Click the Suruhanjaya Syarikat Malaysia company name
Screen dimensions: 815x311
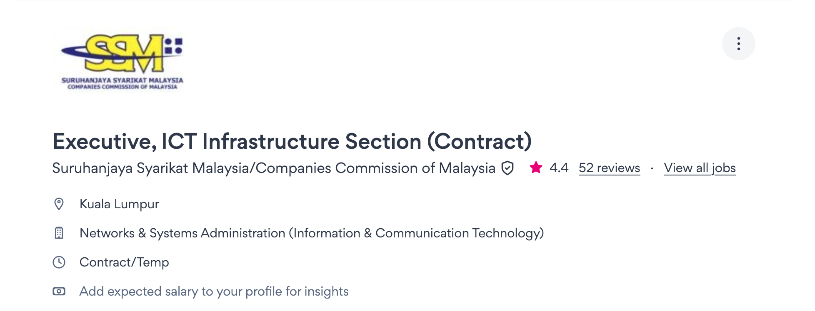[x=273, y=168]
